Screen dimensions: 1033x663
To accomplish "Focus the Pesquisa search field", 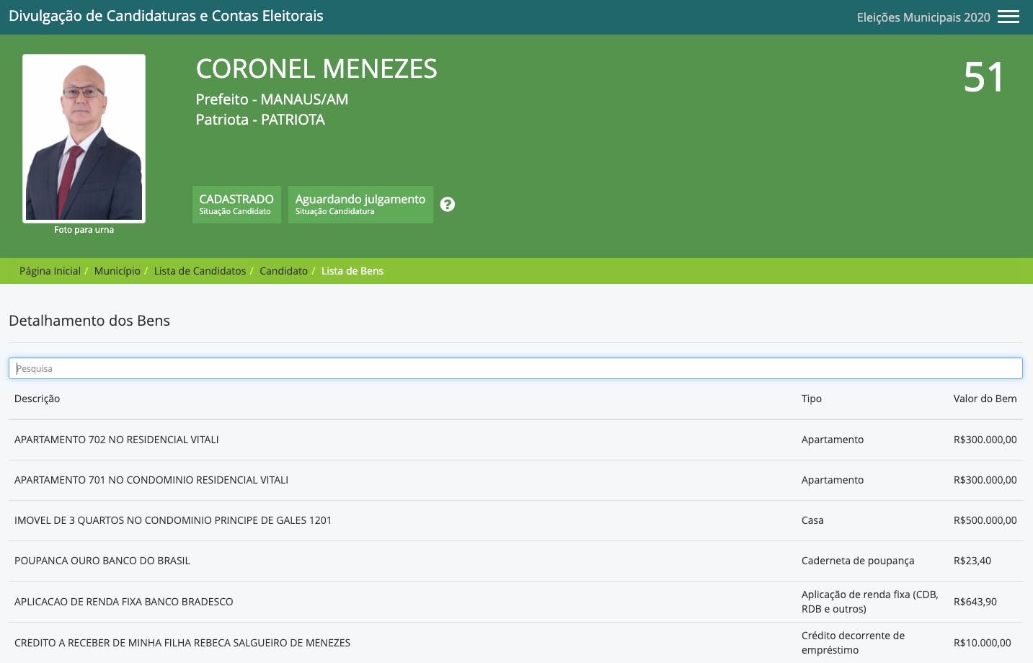I will point(515,368).
